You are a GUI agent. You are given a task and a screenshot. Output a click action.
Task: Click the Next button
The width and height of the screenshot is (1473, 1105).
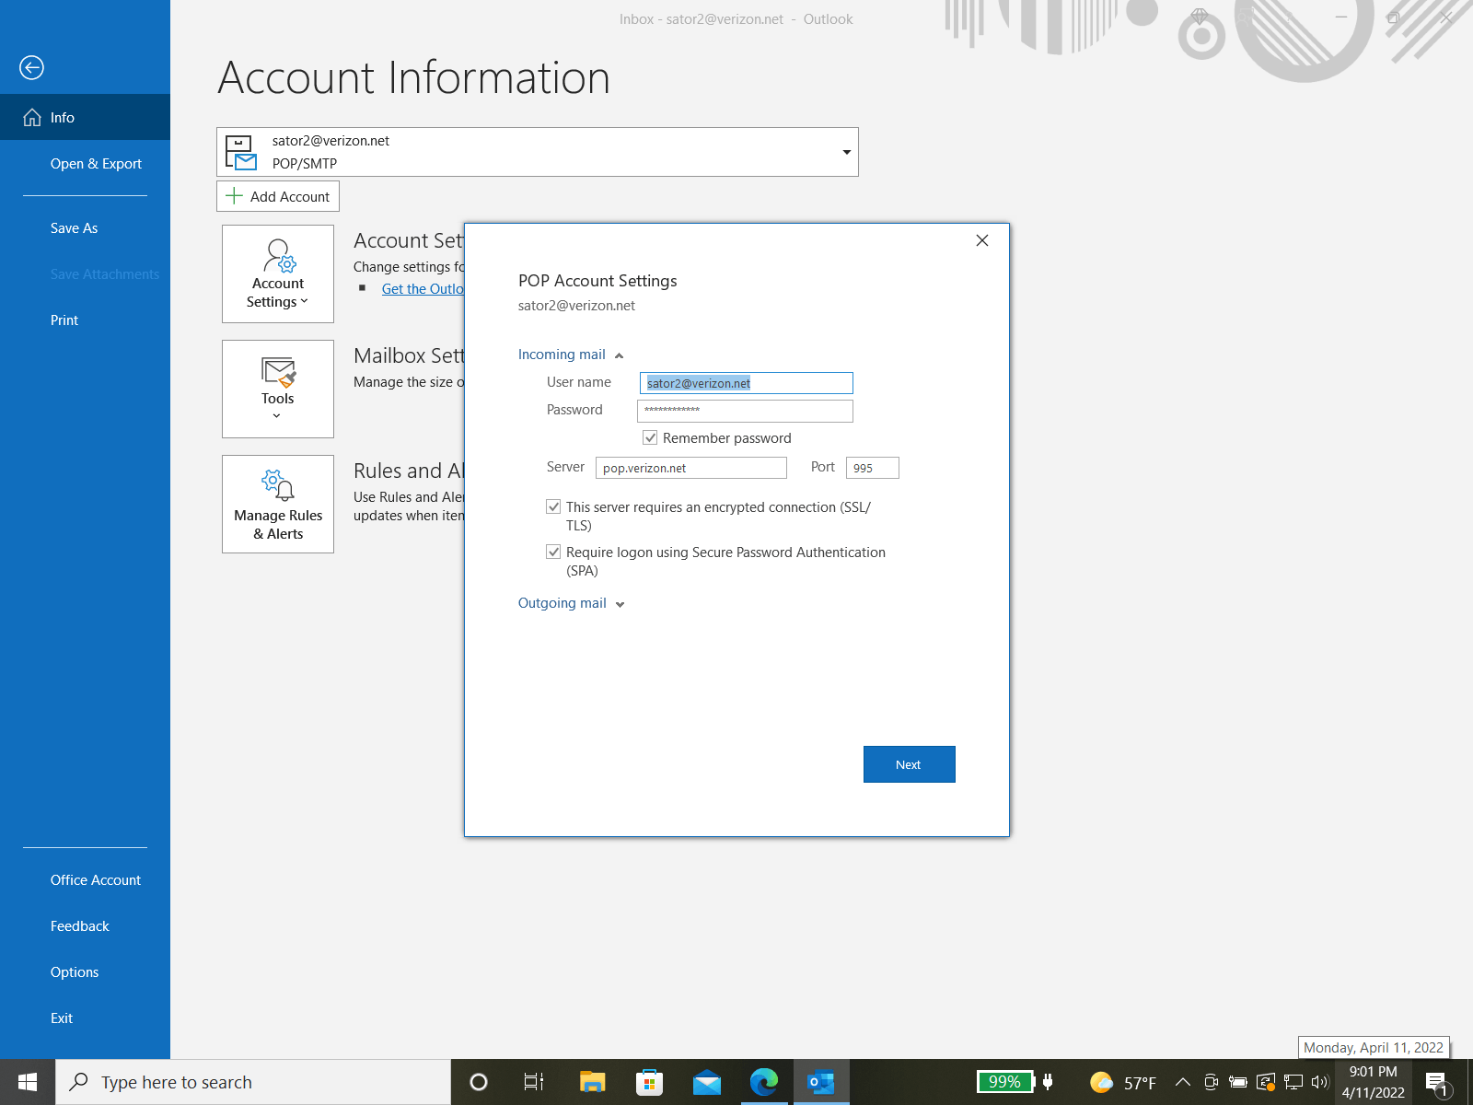(x=909, y=764)
